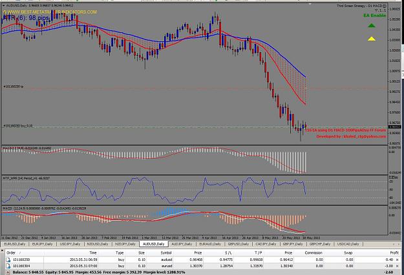
Task: Click the eurusd symbol cell
Action: tap(167, 266)
